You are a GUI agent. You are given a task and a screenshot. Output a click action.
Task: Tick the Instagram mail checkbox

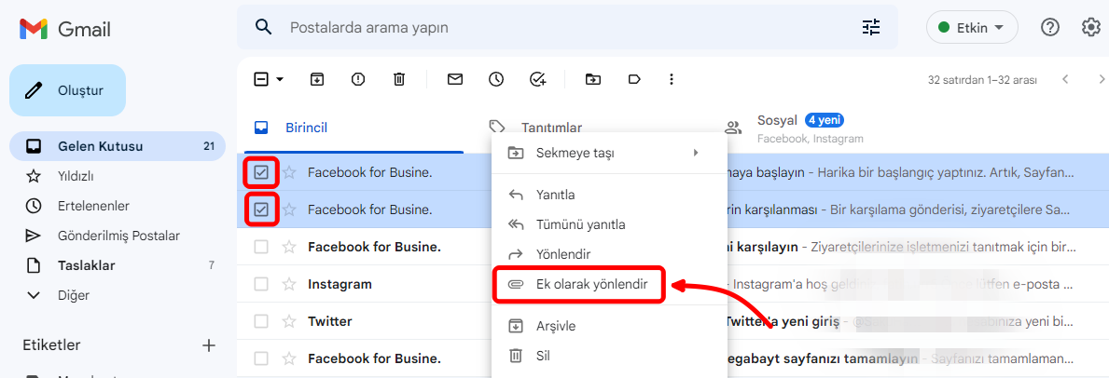click(261, 284)
